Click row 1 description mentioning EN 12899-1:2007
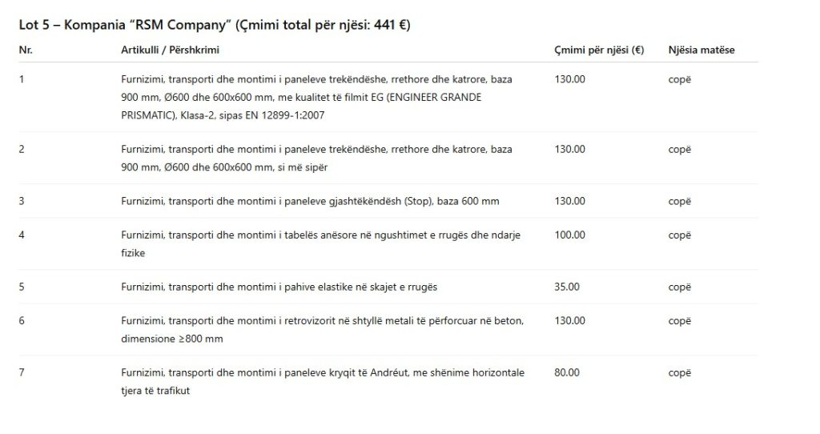Screen dimensions: 820x434 point(316,97)
